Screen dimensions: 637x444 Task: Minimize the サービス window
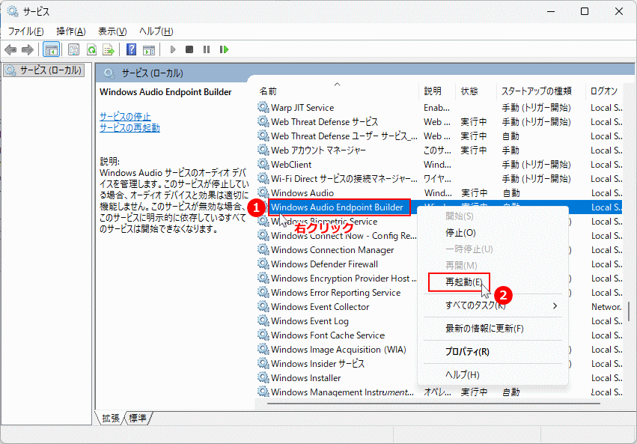click(x=551, y=11)
